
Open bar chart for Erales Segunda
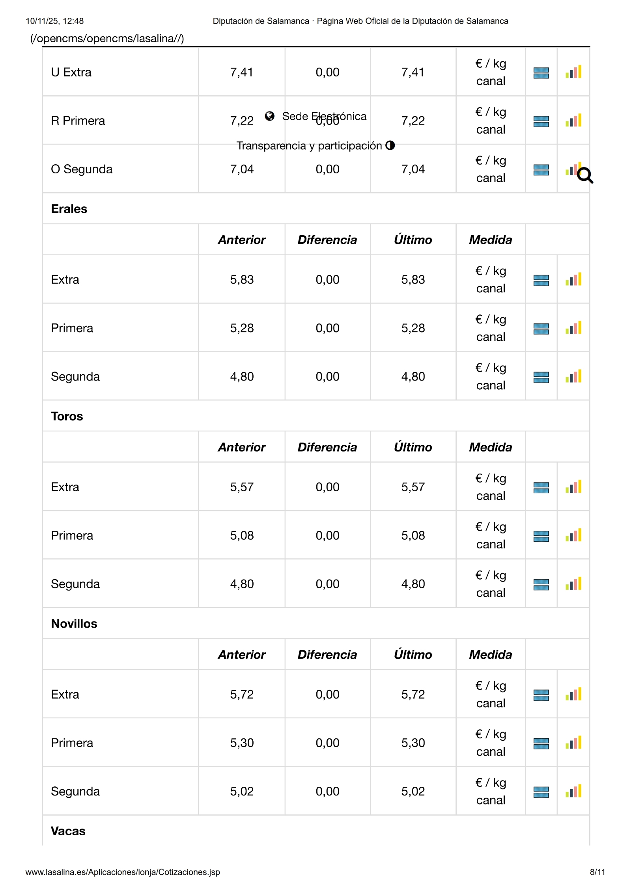point(573,377)
